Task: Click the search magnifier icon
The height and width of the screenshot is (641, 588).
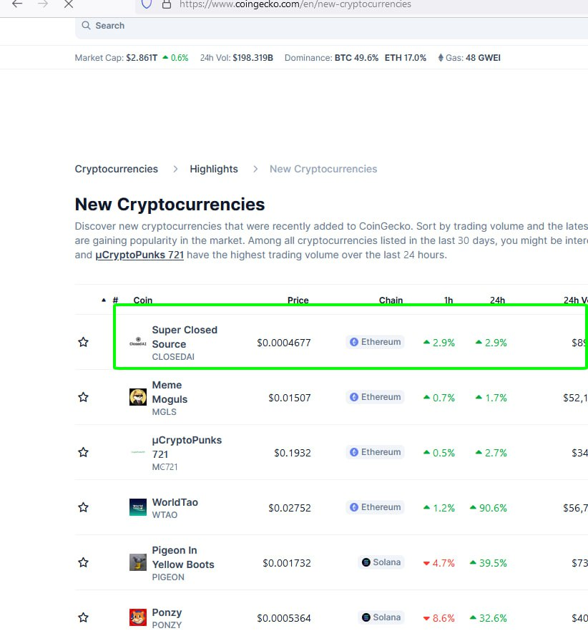Action: click(86, 25)
